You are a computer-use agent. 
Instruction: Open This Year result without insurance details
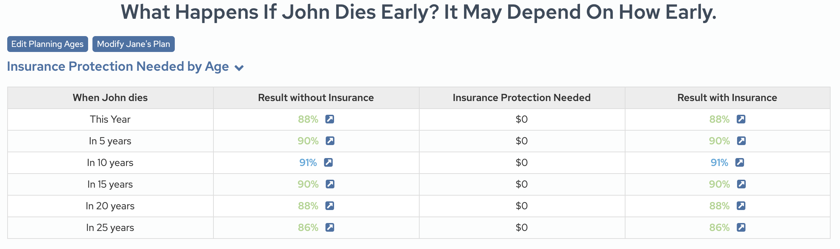pos(329,119)
